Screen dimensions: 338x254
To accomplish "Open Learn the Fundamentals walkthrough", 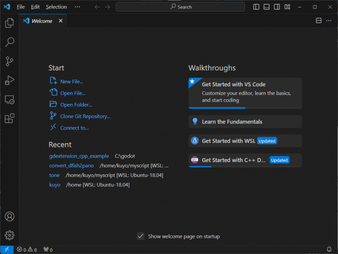I will (245, 122).
